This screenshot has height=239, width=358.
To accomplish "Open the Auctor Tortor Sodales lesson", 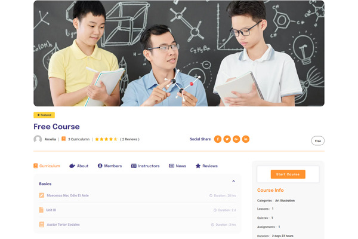I will click(x=63, y=225).
